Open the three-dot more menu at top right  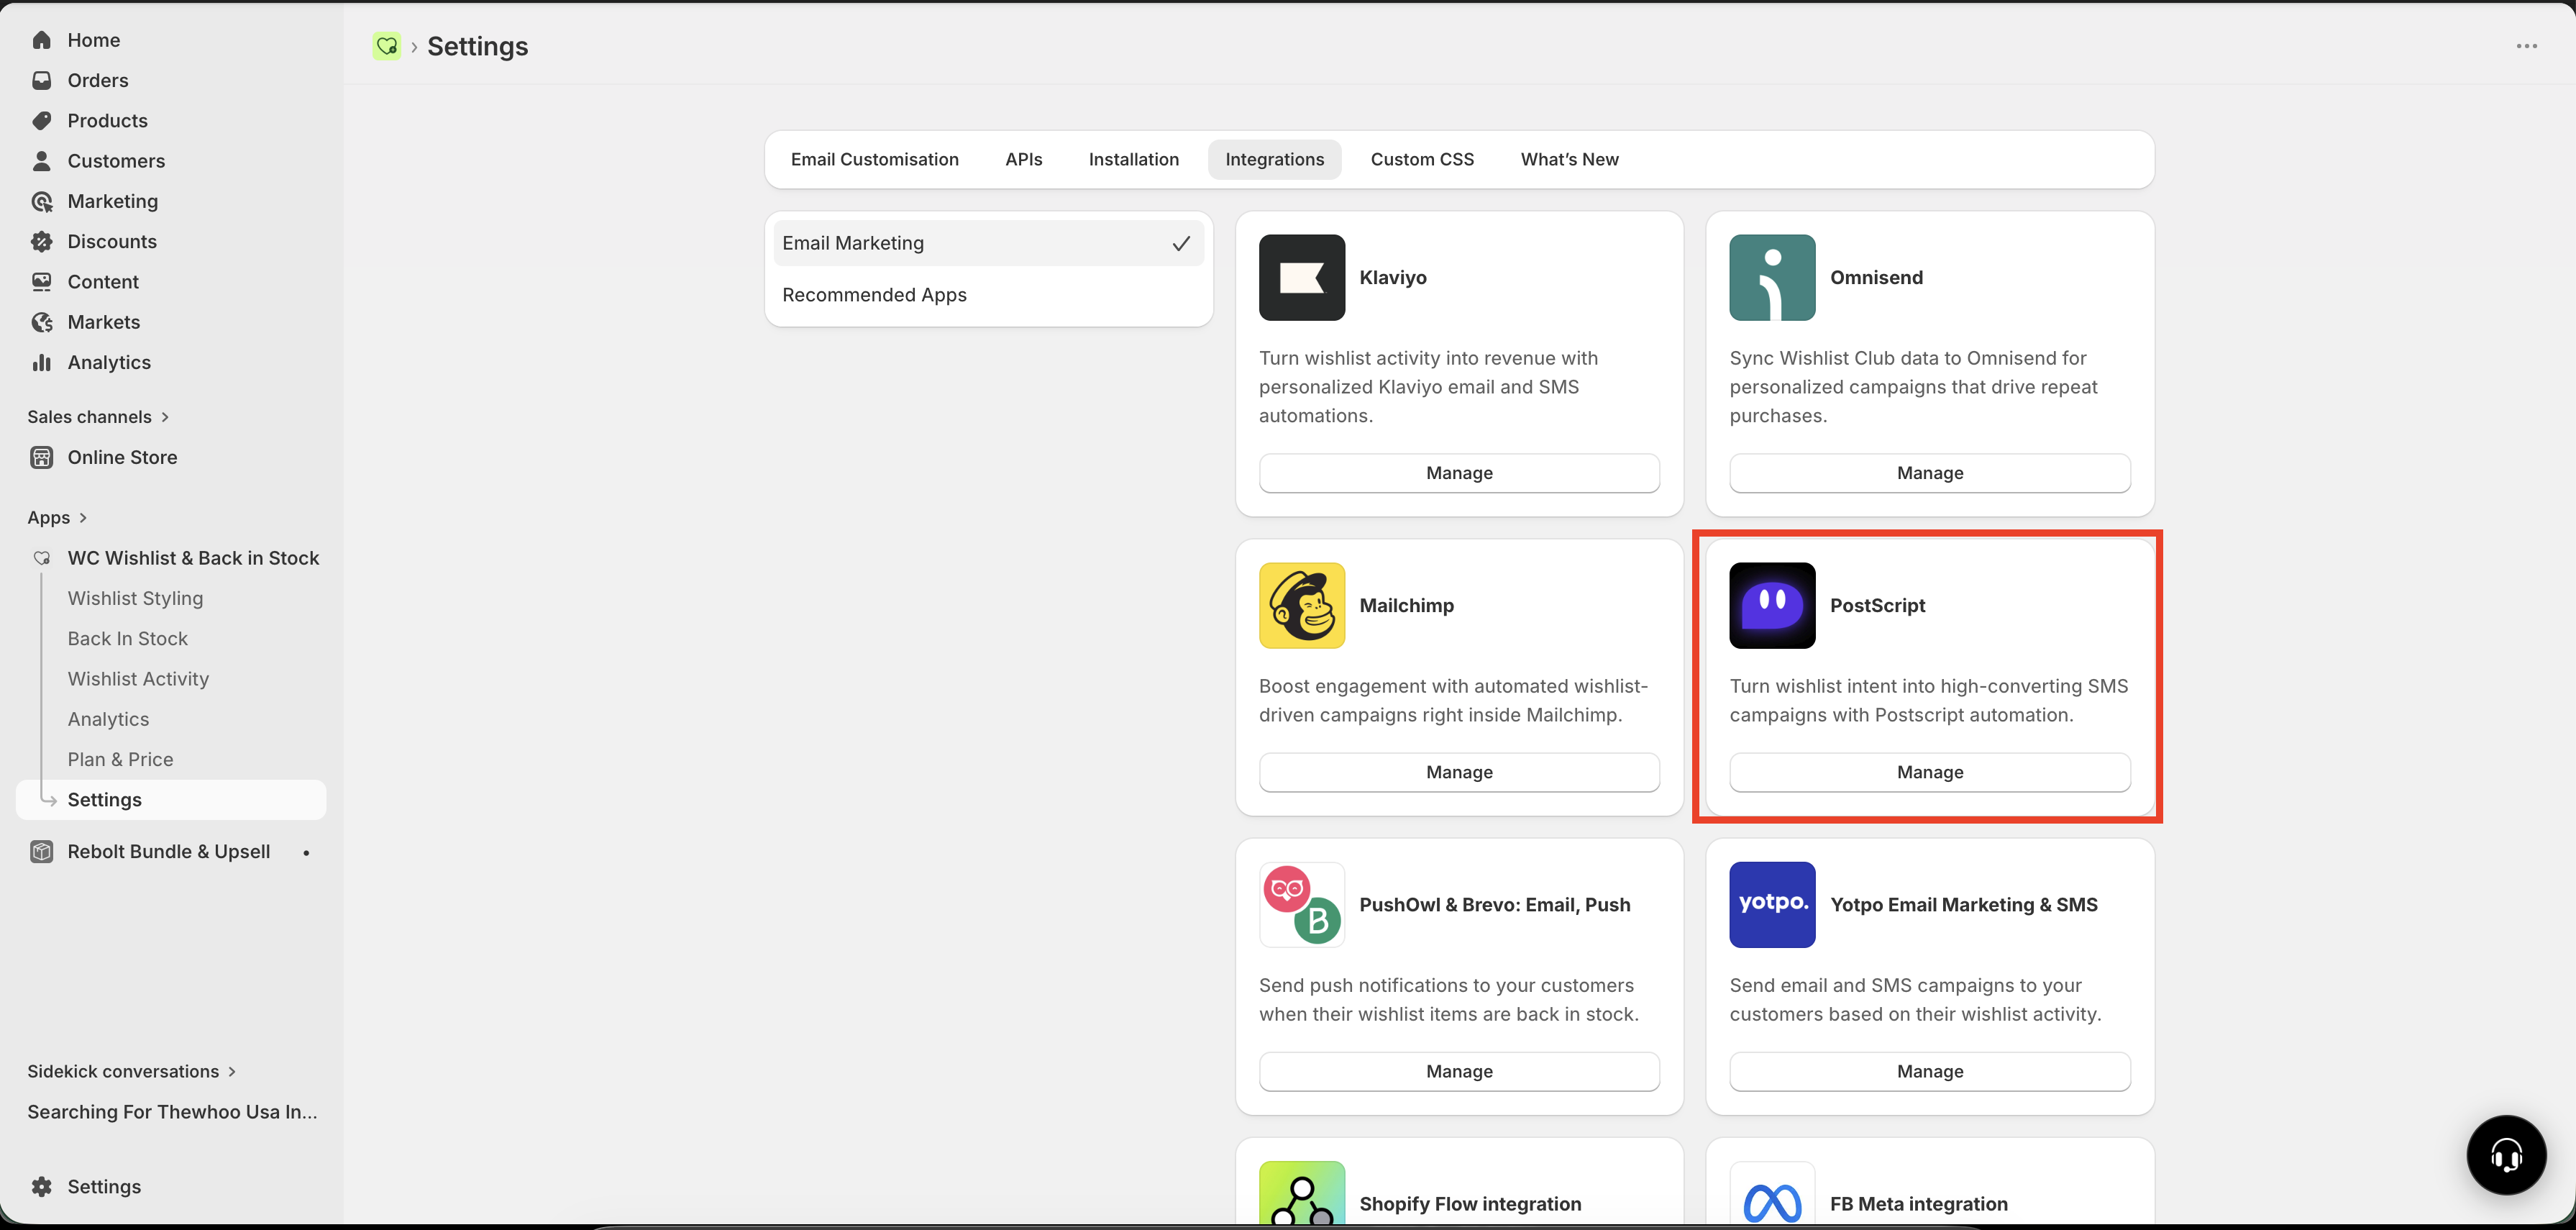[2526, 46]
